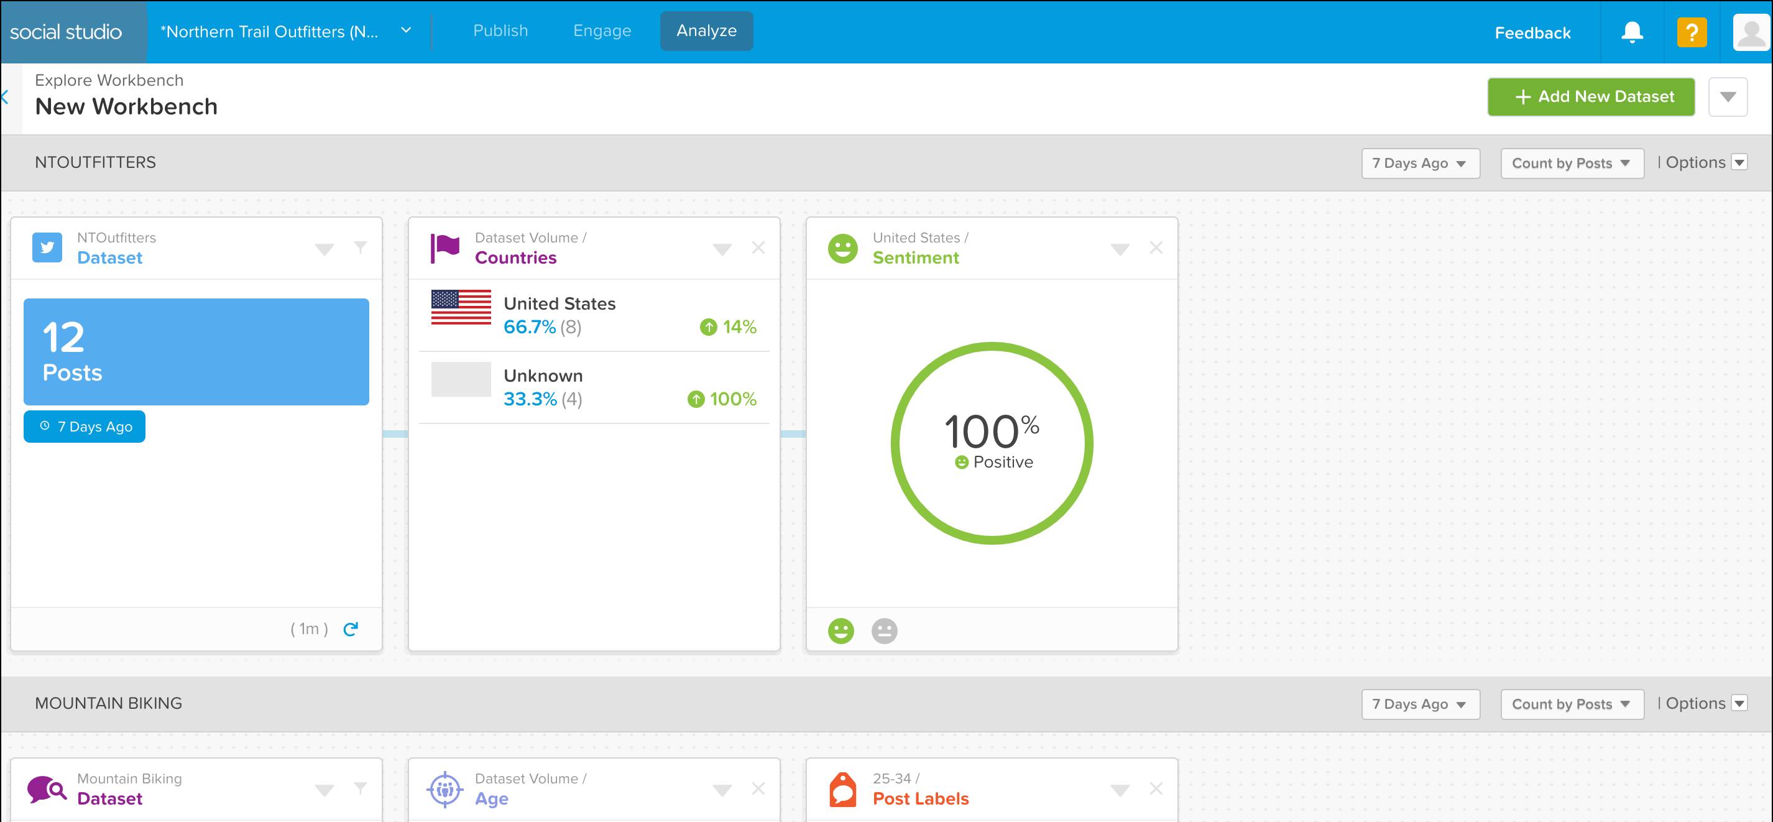1773x822 pixels.
Task: Close the Post Labels card
Action: (x=1156, y=788)
